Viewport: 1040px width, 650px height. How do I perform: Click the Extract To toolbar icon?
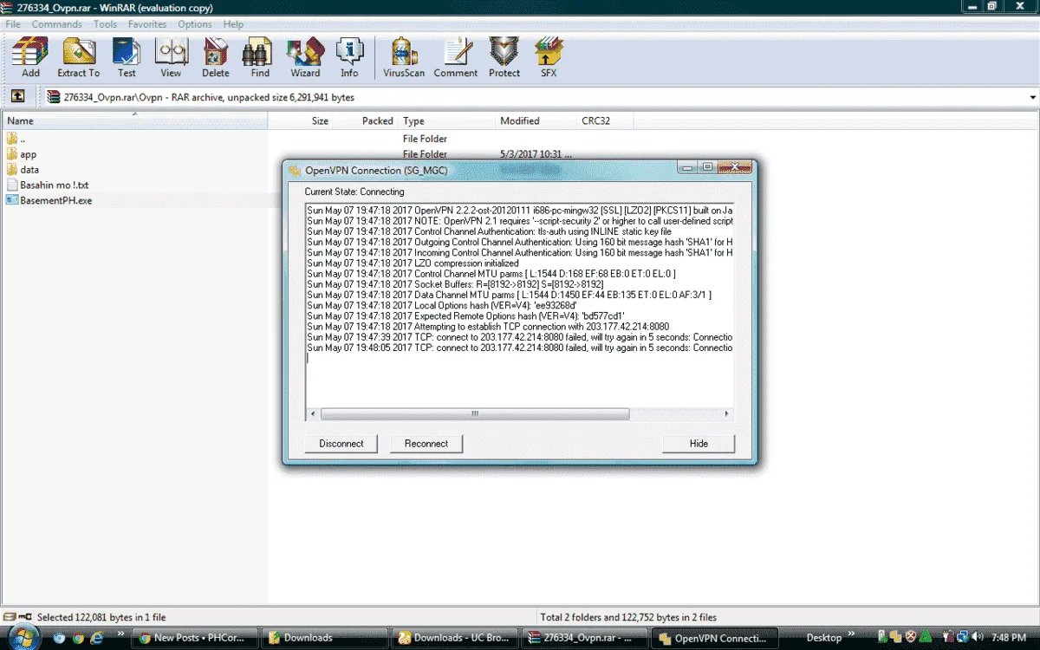(79, 57)
